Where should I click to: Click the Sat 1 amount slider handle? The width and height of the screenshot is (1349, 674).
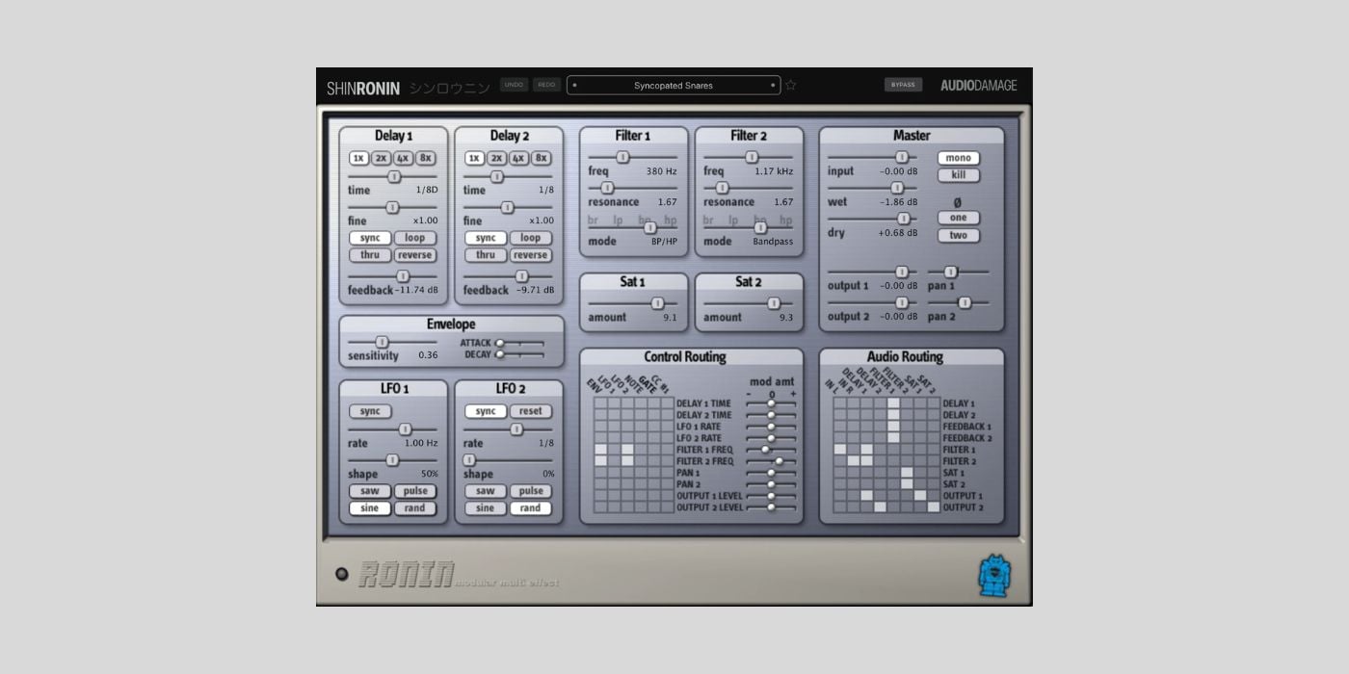point(658,303)
